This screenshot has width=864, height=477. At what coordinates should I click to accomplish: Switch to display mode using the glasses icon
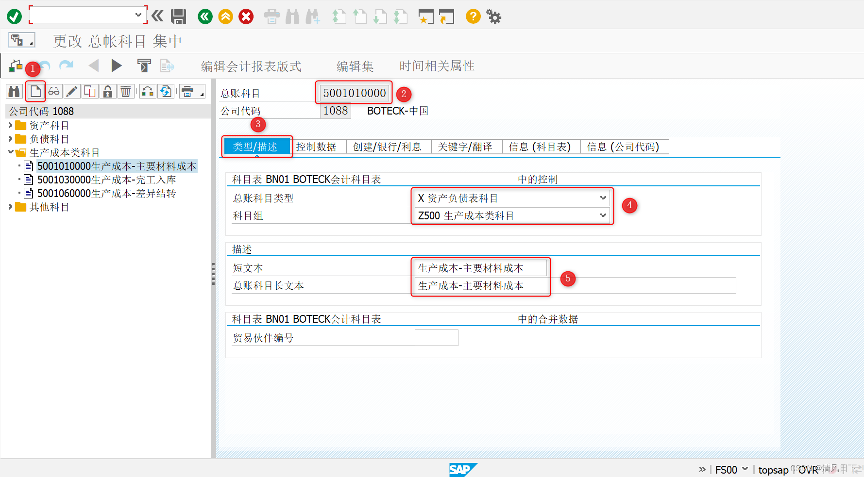click(53, 91)
